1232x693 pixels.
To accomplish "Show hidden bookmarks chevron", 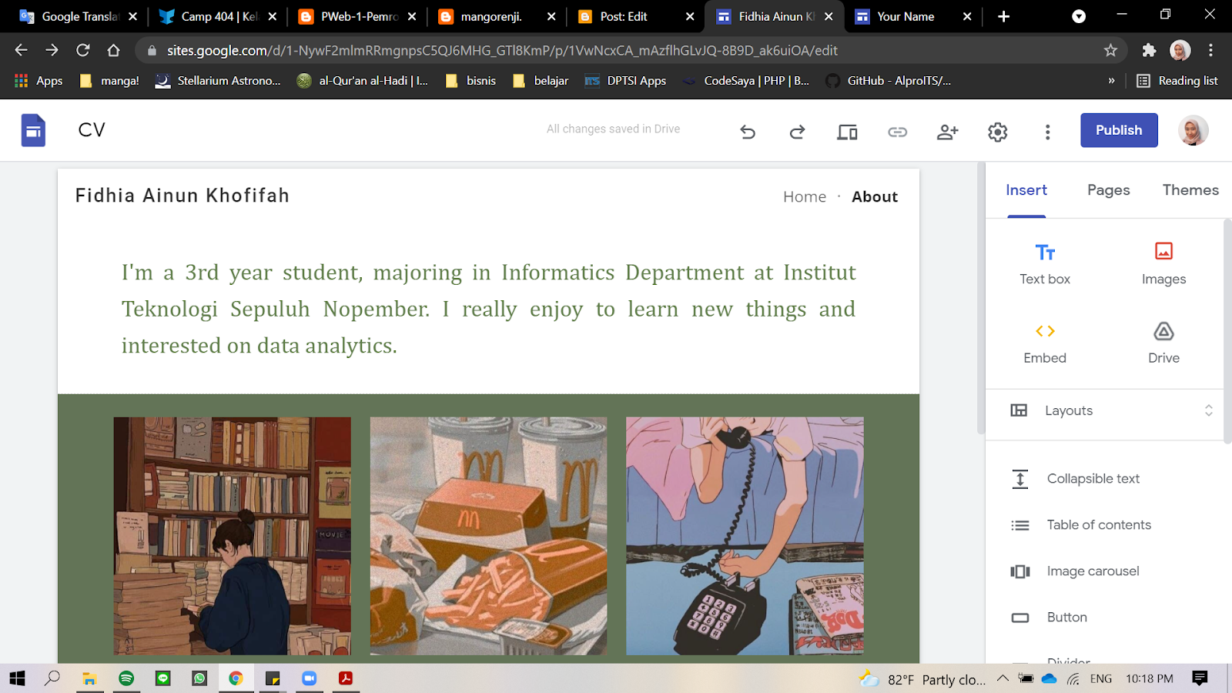I will click(1111, 81).
